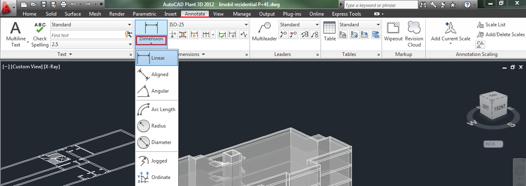526x186 pixels.
Task: Click the key Subscription Center icon
Action: pos(433,5)
